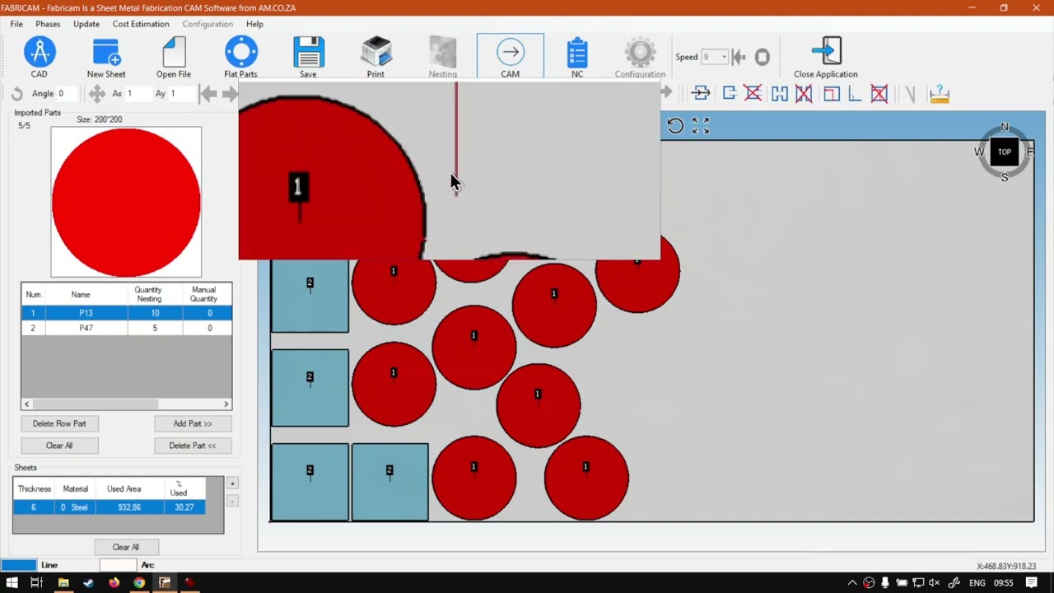The width and height of the screenshot is (1054, 593).
Task: Click the crossed-out bracket delete icon
Action: click(753, 94)
